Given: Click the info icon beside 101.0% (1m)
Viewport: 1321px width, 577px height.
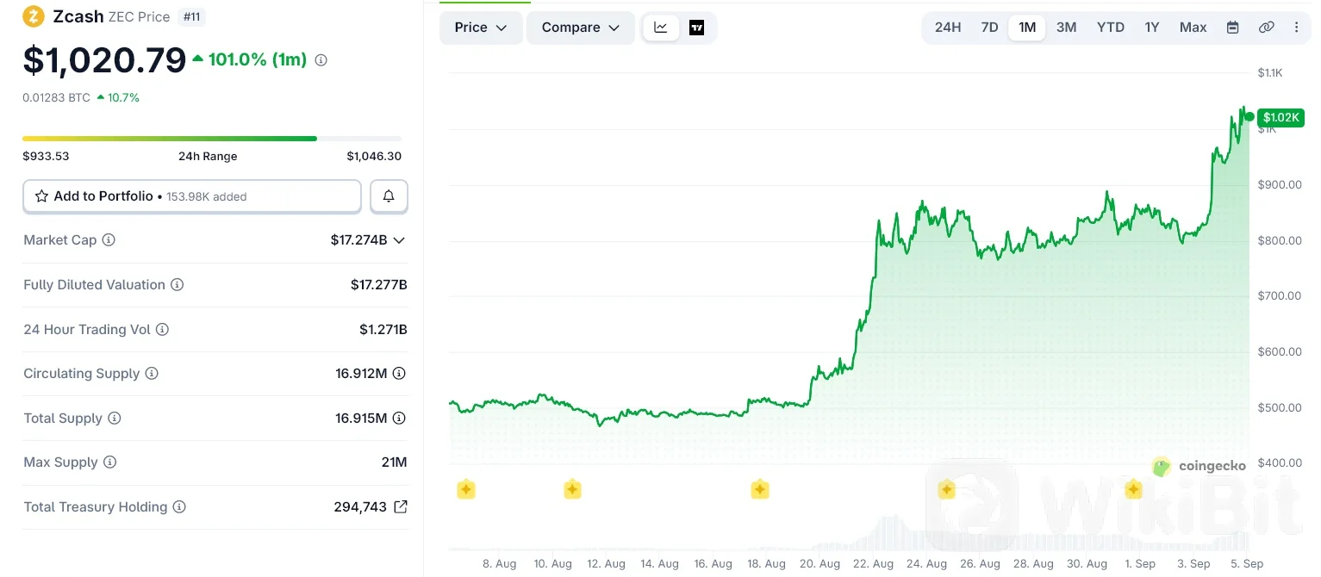Looking at the screenshot, I should click(321, 60).
